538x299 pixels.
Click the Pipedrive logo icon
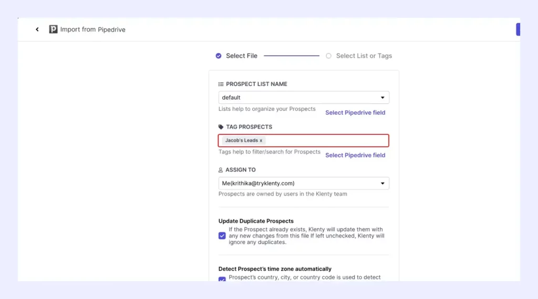[x=53, y=29]
